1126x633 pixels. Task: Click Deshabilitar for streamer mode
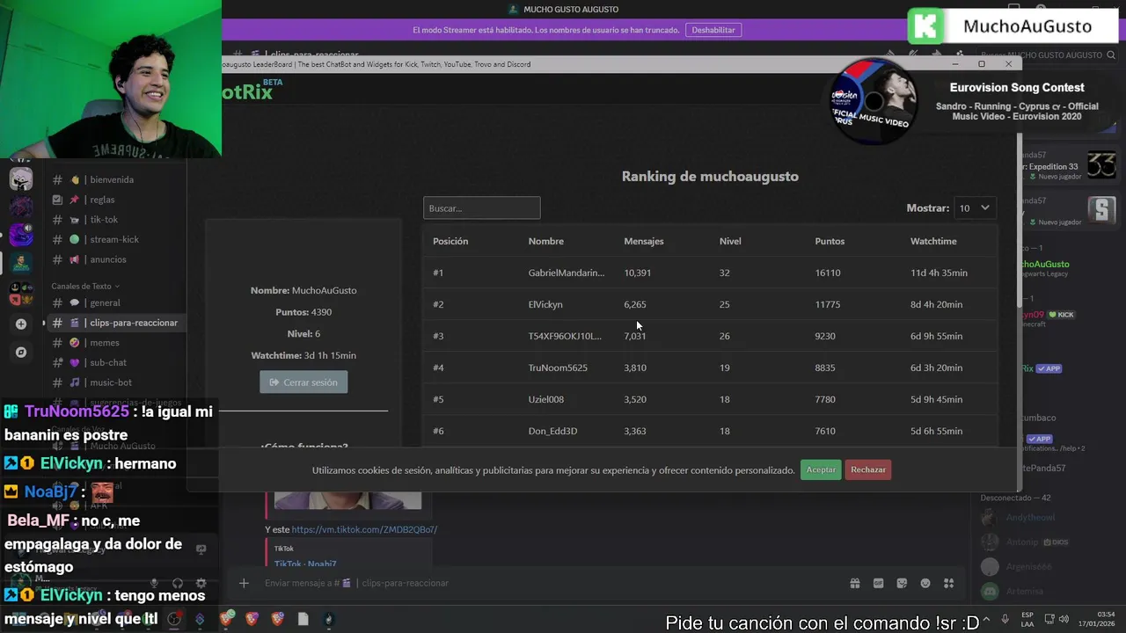(713, 30)
